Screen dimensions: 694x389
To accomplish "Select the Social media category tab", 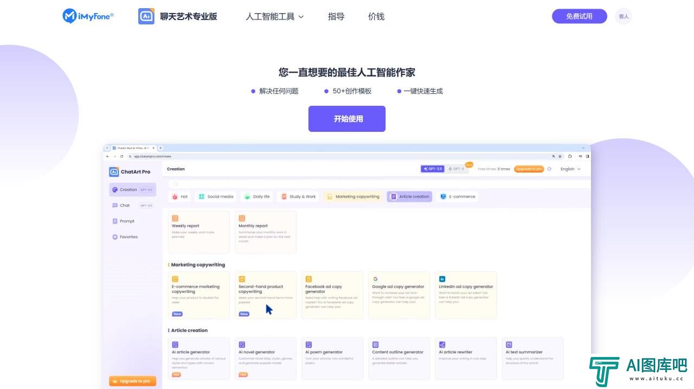I will pos(216,197).
